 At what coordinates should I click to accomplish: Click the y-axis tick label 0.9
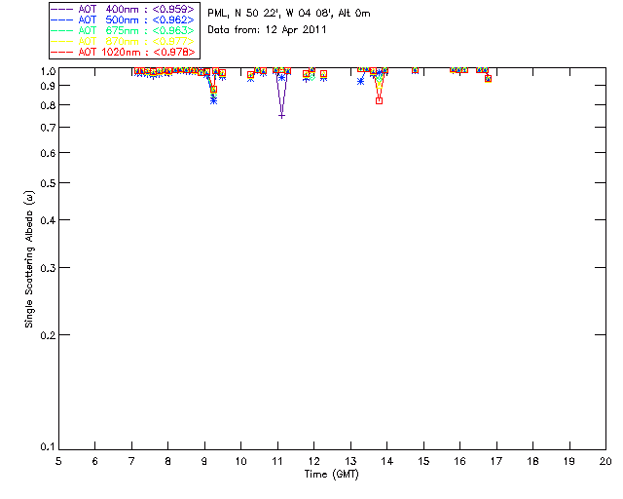[48, 86]
